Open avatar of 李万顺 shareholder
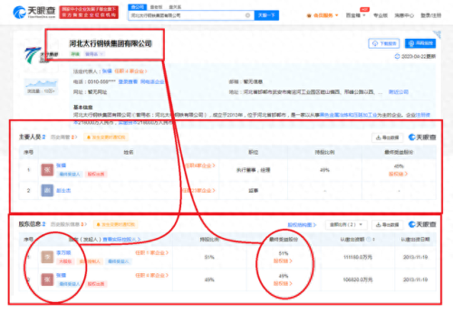453x331 pixels. tap(47, 257)
